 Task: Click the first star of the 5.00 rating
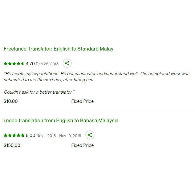click(x=6, y=136)
